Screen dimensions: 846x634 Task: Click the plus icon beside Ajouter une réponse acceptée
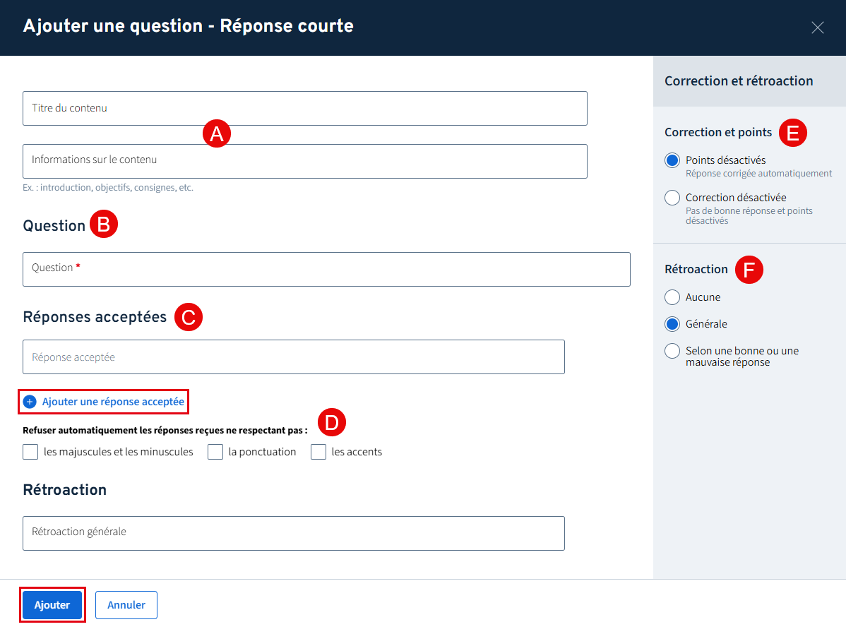click(30, 402)
